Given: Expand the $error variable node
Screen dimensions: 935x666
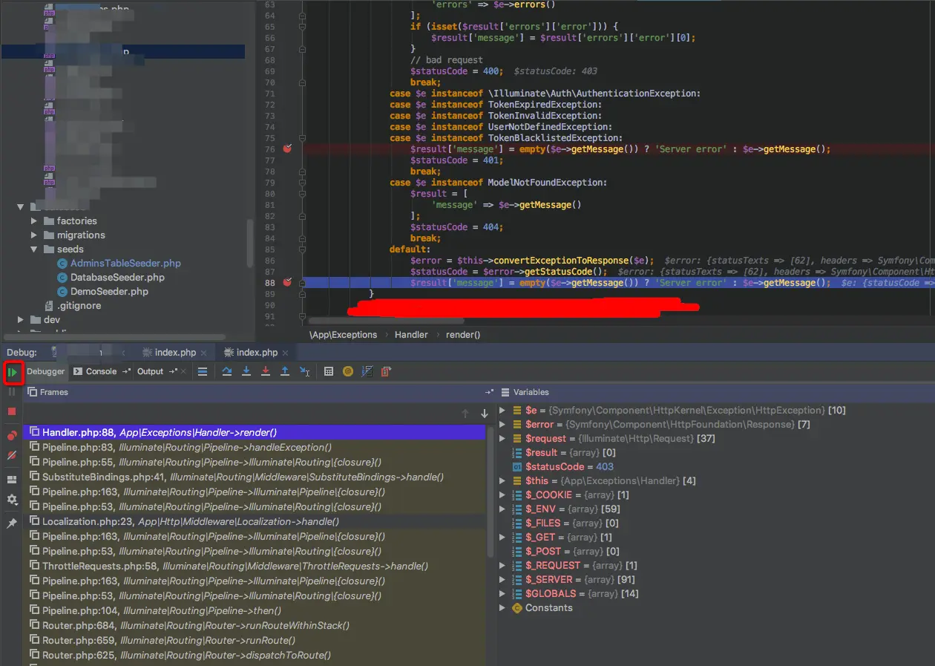Looking at the screenshot, I should 502,424.
